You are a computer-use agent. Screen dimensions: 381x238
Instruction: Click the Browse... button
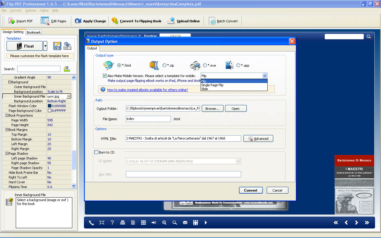click(x=213, y=109)
